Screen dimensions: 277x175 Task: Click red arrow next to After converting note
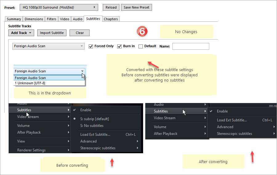click(x=252, y=157)
